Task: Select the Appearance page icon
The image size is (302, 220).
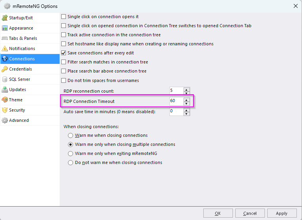Action: pos(5,28)
